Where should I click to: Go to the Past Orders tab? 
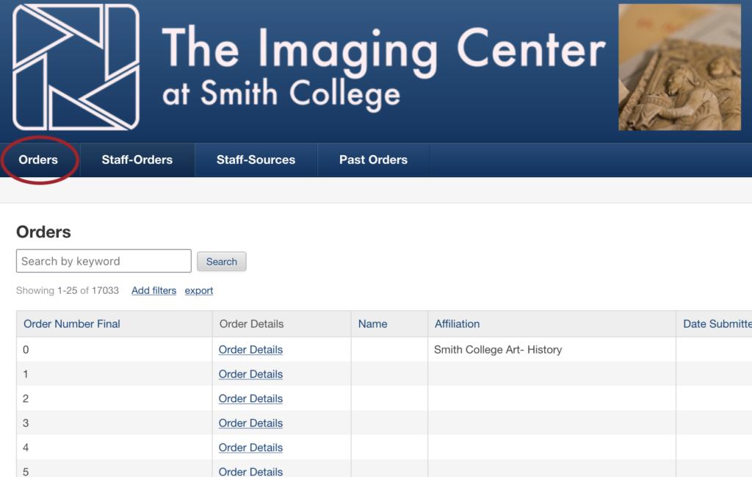373,159
